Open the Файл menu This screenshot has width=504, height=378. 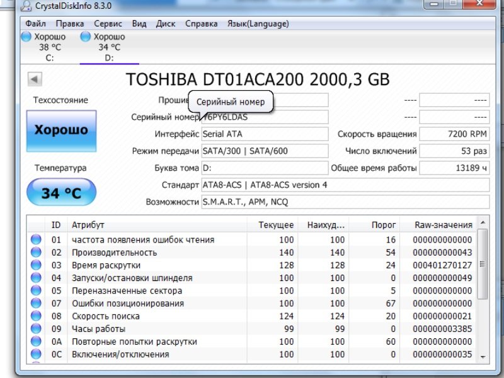click(x=35, y=24)
